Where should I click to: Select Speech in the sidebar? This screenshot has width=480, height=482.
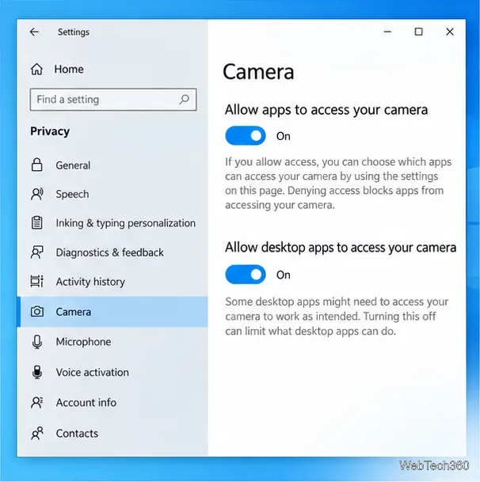pos(72,194)
